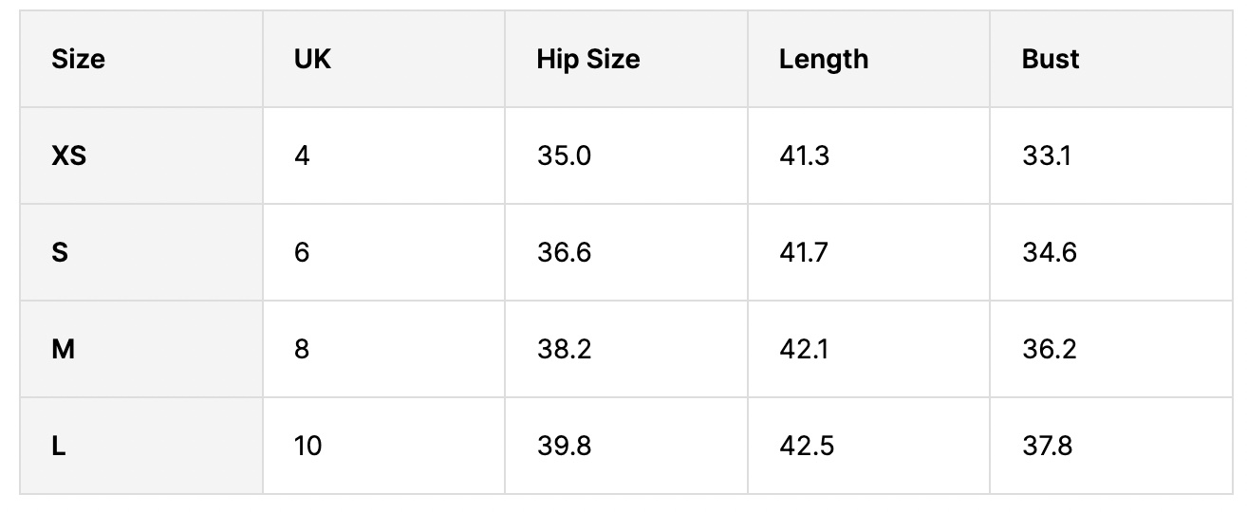Click the Bust column header
Image resolution: width=1247 pixels, height=512 pixels.
(1050, 60)
